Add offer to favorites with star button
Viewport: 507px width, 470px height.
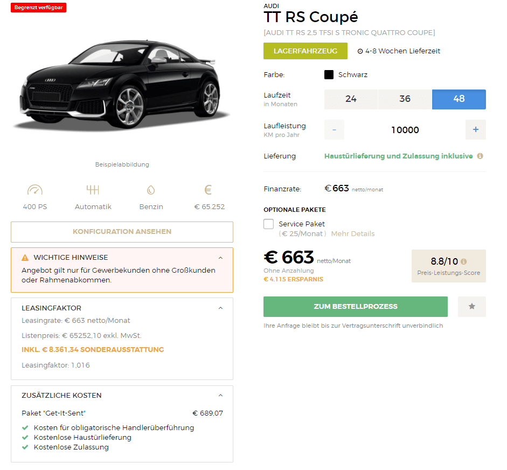coord(472,306)
